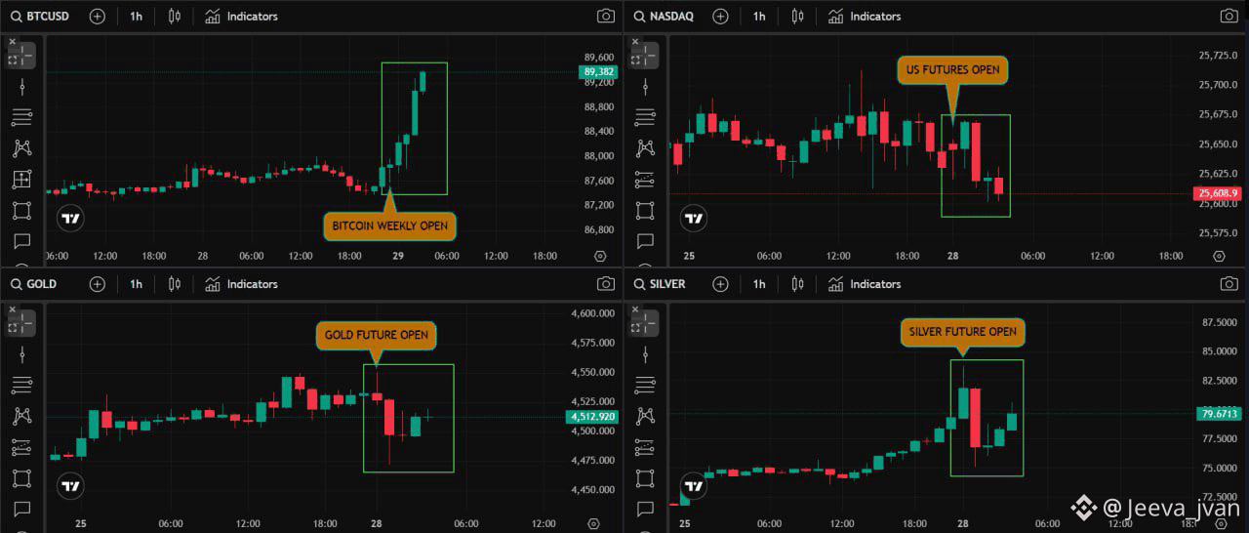Open 1h interval dropdown on GOLD chart
This screenshot has height=533, width=1249.
(136, 284)
